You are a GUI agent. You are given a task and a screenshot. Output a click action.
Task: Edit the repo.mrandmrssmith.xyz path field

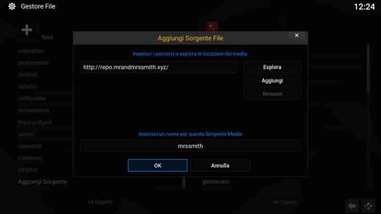(x=159, y=67)
